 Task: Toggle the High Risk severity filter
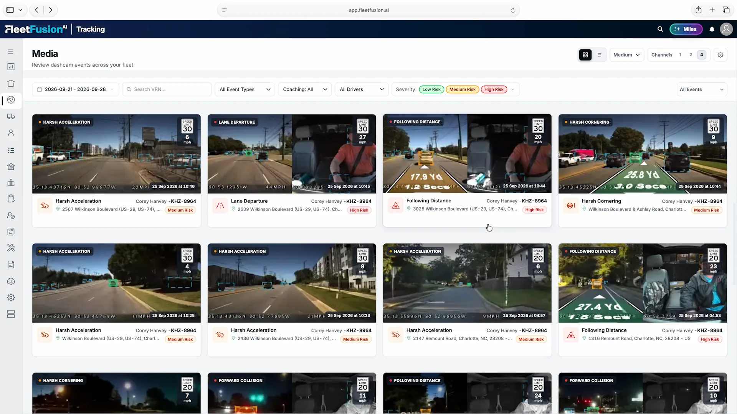[x=494, y=89]
